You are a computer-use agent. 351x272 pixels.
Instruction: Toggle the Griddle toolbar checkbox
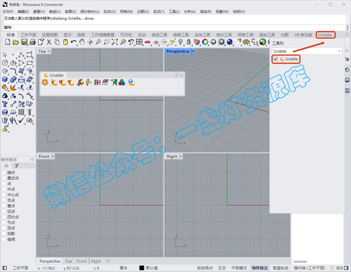[276, 59]
